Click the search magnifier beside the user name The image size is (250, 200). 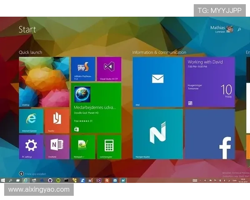tap(239, 30)
